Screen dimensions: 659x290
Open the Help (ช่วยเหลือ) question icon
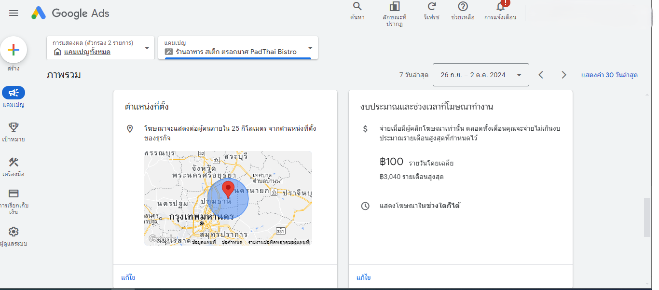pyautogui.click(x=463, y=7)
